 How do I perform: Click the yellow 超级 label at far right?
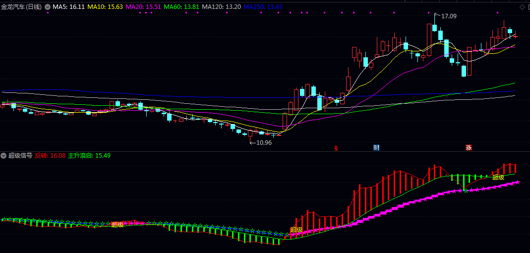click(498, 177)
